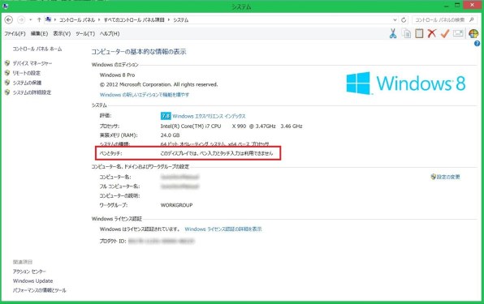Open アクション センター link
The height and width of the screenshot is (304, 484).
pyautogui.click(x=29, y=272)
